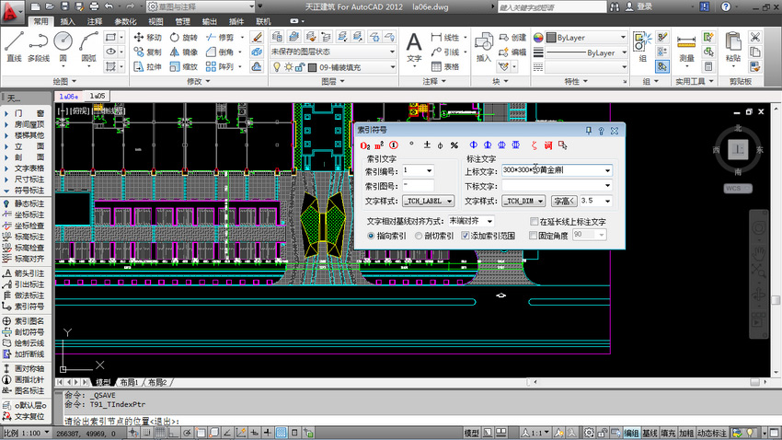This screenshot has height=440, width=782.
Task: Select the 圆弧 (Arc) tool
Action: (88, 47)
